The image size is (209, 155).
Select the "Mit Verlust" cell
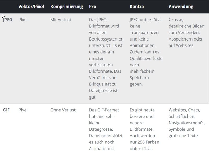(x=61, y=20)
